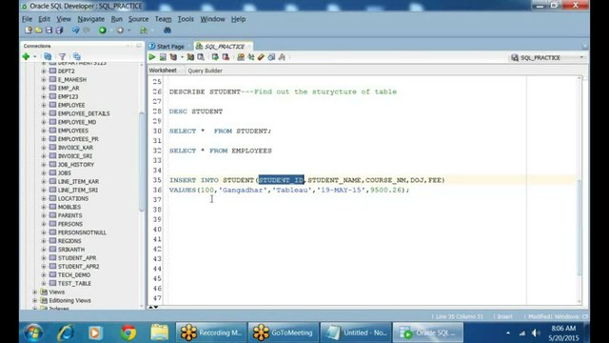Click the Commit icon in worksheet toolbar
This screenshot has height=343, width=609.
215,57
